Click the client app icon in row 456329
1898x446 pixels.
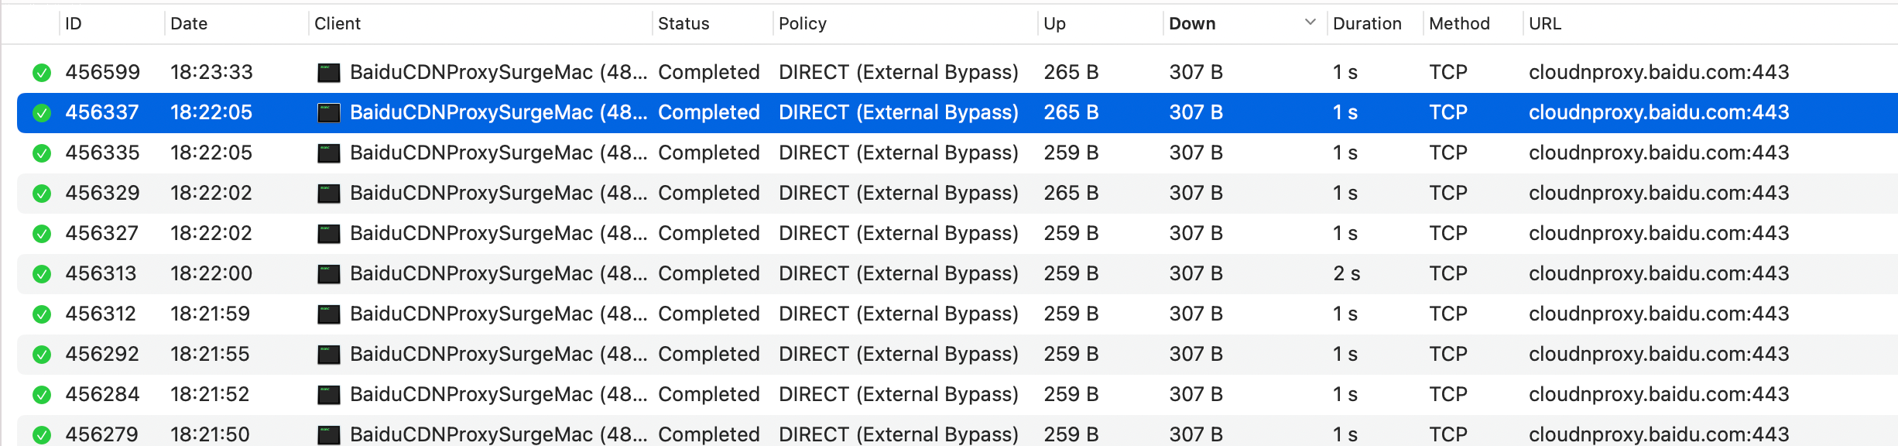329,194
